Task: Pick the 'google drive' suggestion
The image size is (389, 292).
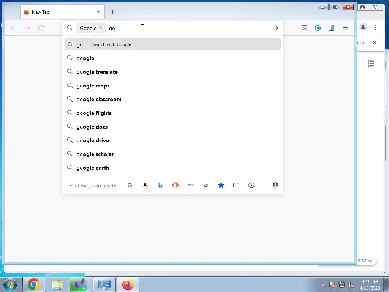Action: click(x=172, y=140)
